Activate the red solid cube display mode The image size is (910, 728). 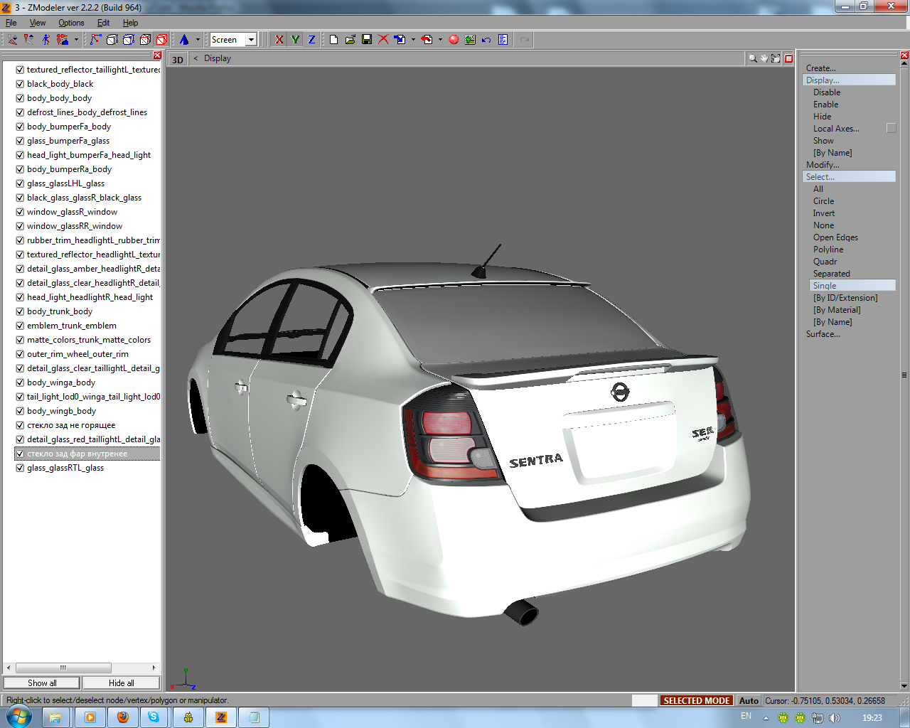[161, 40]
